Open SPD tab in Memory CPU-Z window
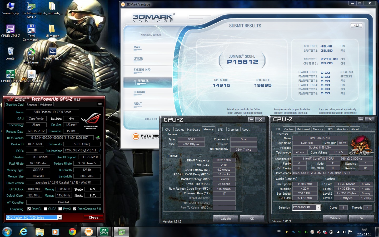The height and width of the screenshot is (237, 379). tap(221, 130)
